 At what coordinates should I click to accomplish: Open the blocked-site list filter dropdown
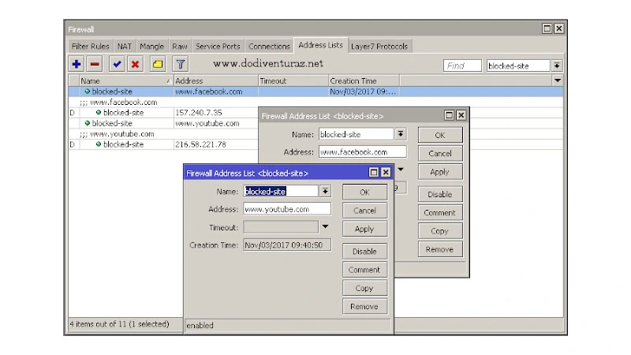(557, 65)
